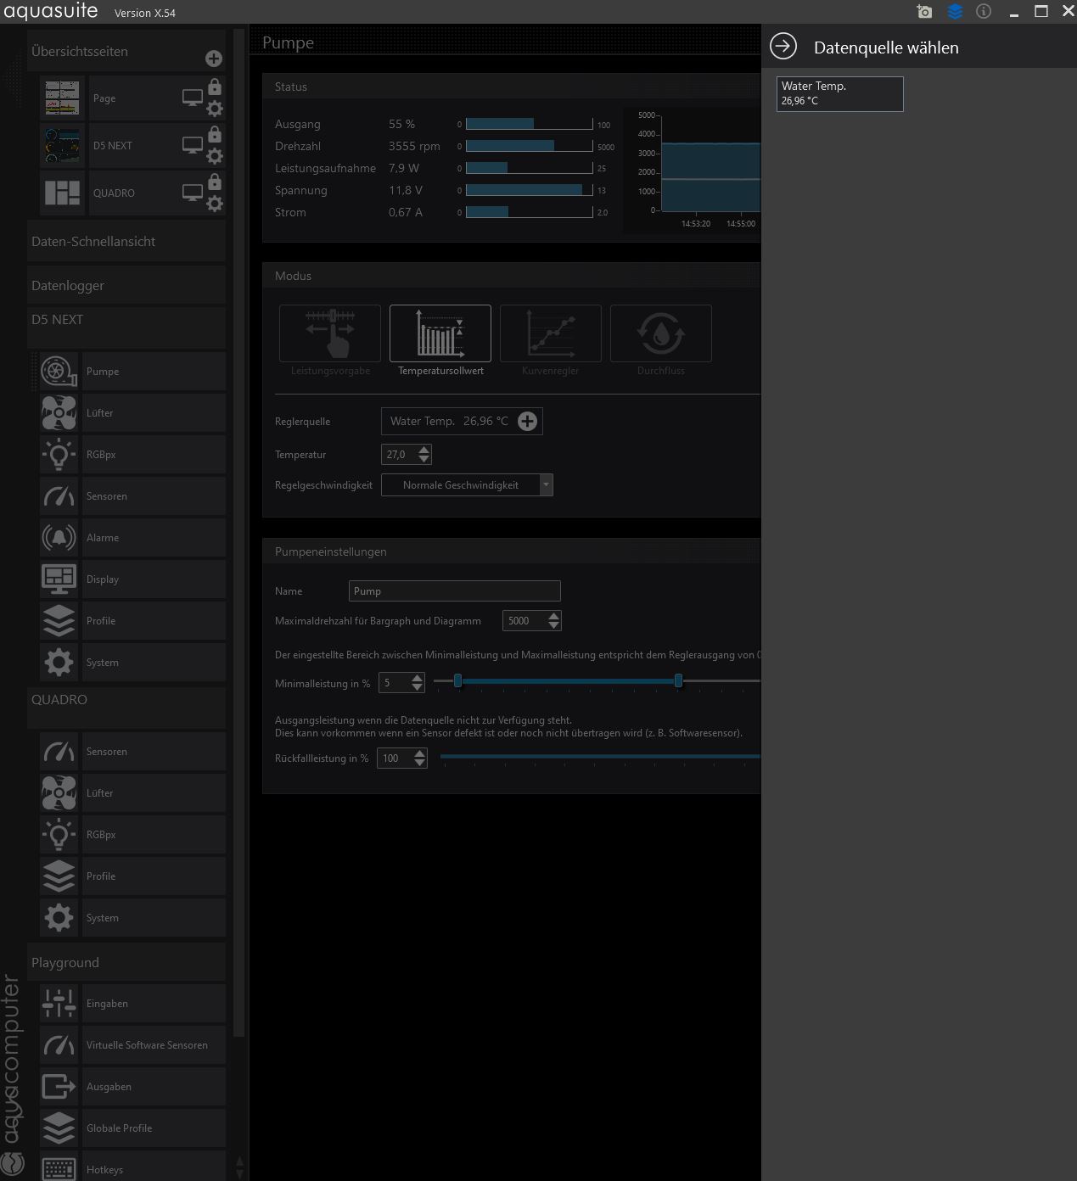This screenshot has width=1077, height=1181.
Task: Click spinner arrows on Rückfallleistung field
Action: pyautogui.click(x=420, y=758)
